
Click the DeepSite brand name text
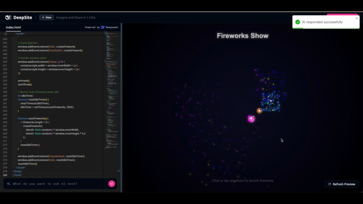(x=22, y=17)
